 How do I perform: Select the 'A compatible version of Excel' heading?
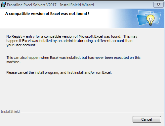[47, 14]
